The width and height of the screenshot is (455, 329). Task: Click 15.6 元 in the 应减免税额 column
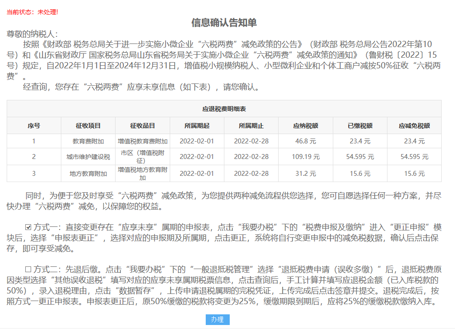415,174
